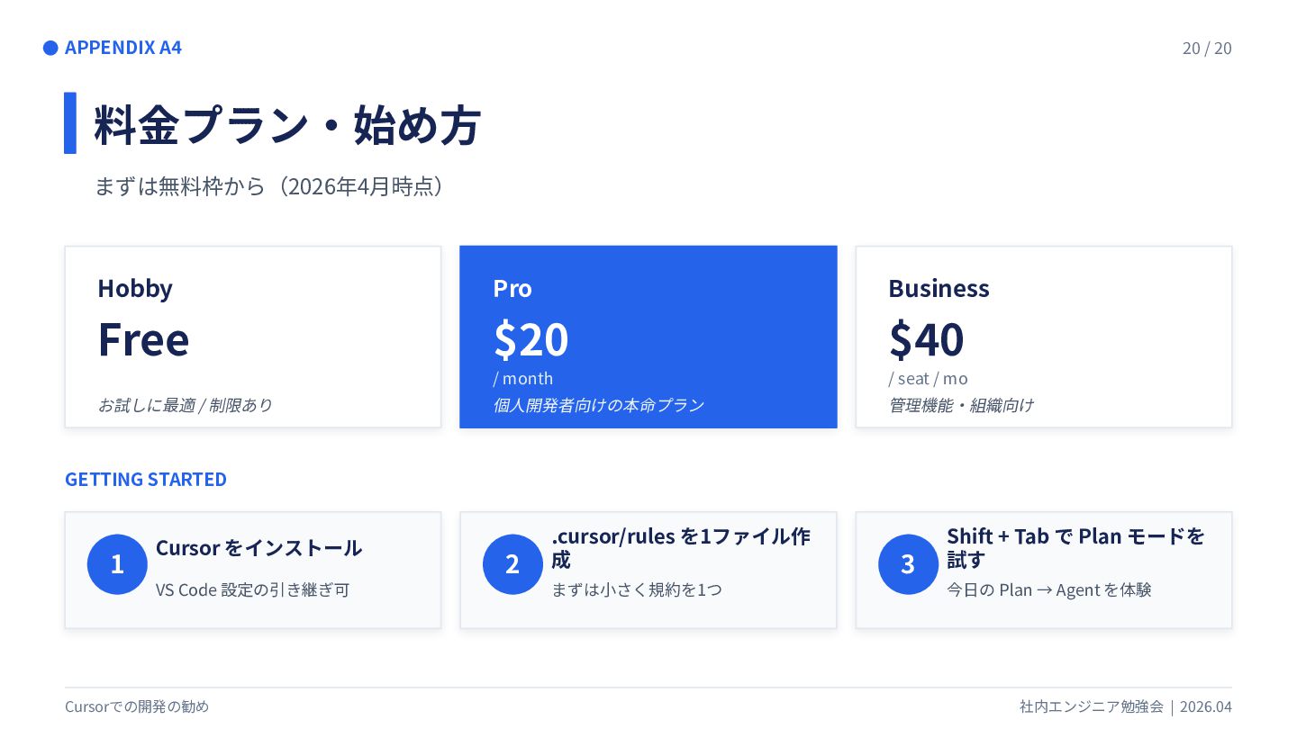Click the GETTING STARTED heading
1297x729 pixels.
point(146,479)
